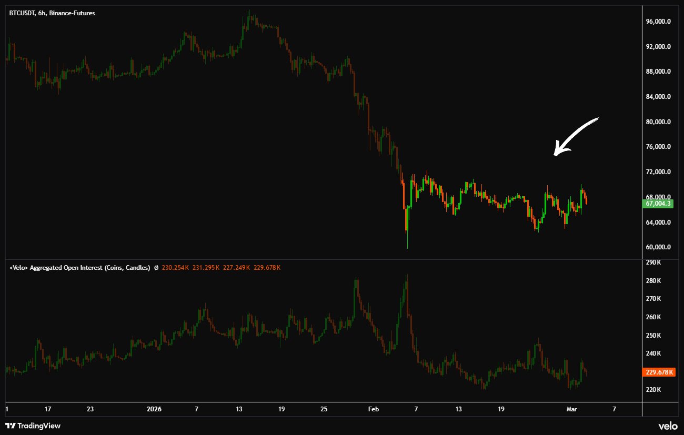Select the Feb label on the time axis
The image size is (684, 435).
pyautogui.click(x=373, y=409)
